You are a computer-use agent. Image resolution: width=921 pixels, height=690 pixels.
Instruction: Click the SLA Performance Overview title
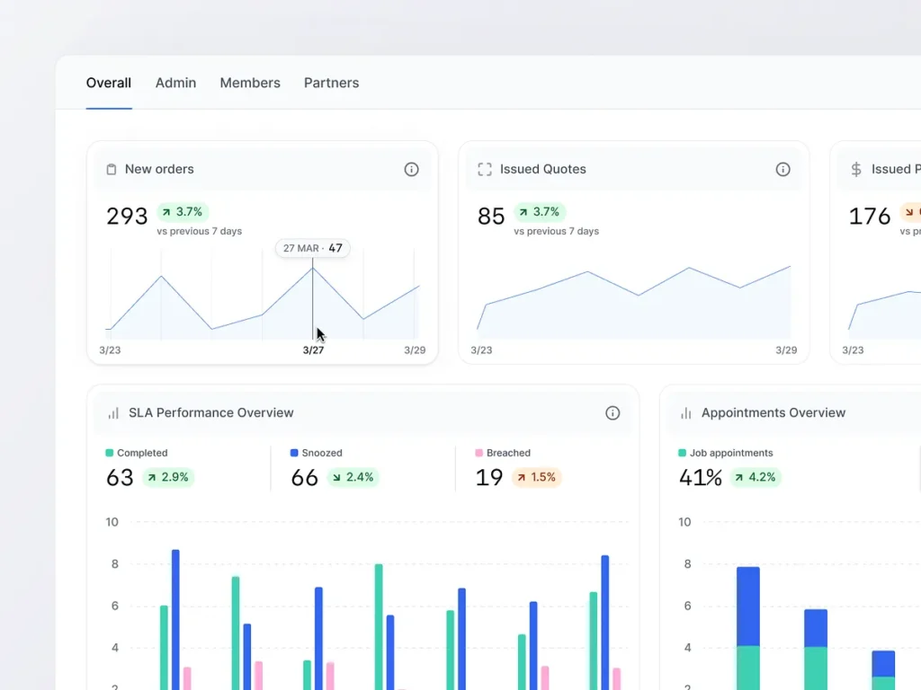pyautogui.click(x=210, y=412)
